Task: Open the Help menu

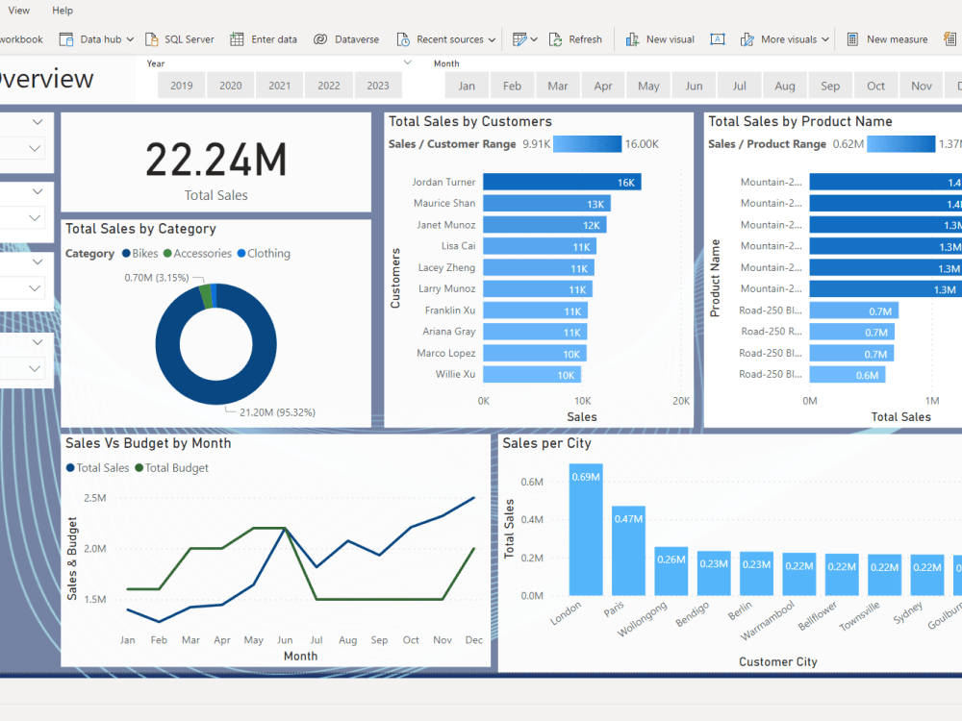Action: point(63,10)
